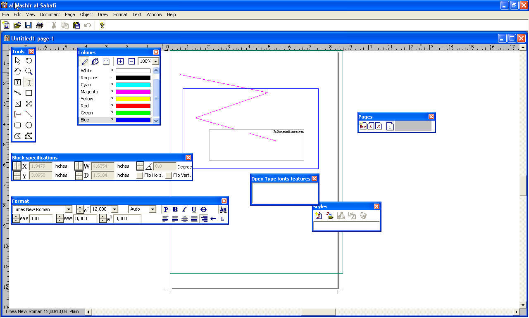Open the Window menu
The width and height of the screenshot is (529, 318).
tap(154, 14)
